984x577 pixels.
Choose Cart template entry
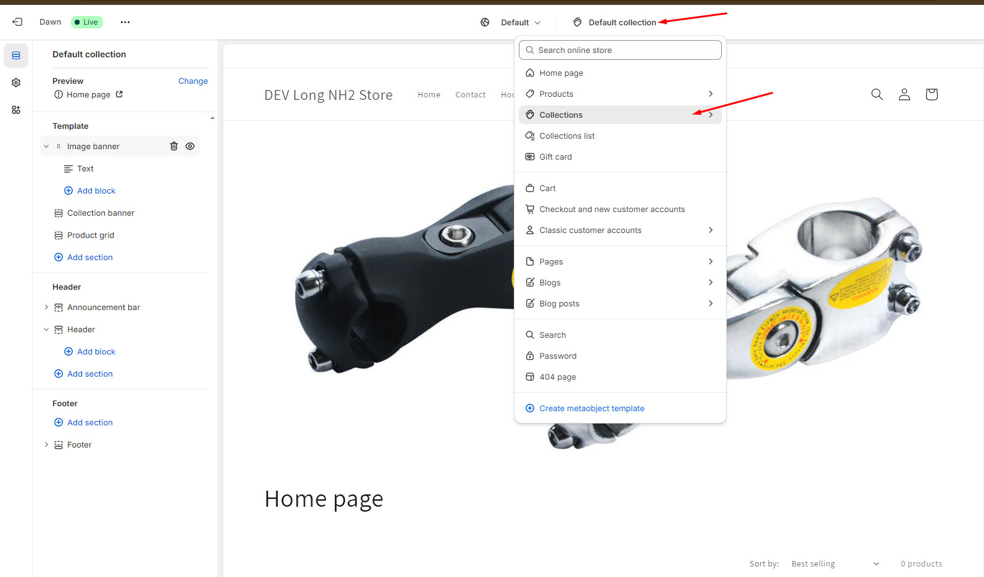pyautogui.click(x=620, y=188)
